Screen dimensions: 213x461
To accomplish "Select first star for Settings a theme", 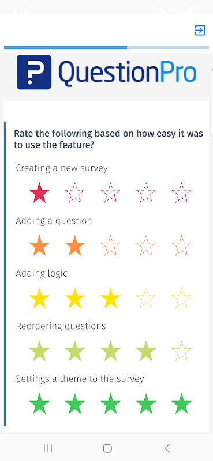I will (x=39, y=404).
